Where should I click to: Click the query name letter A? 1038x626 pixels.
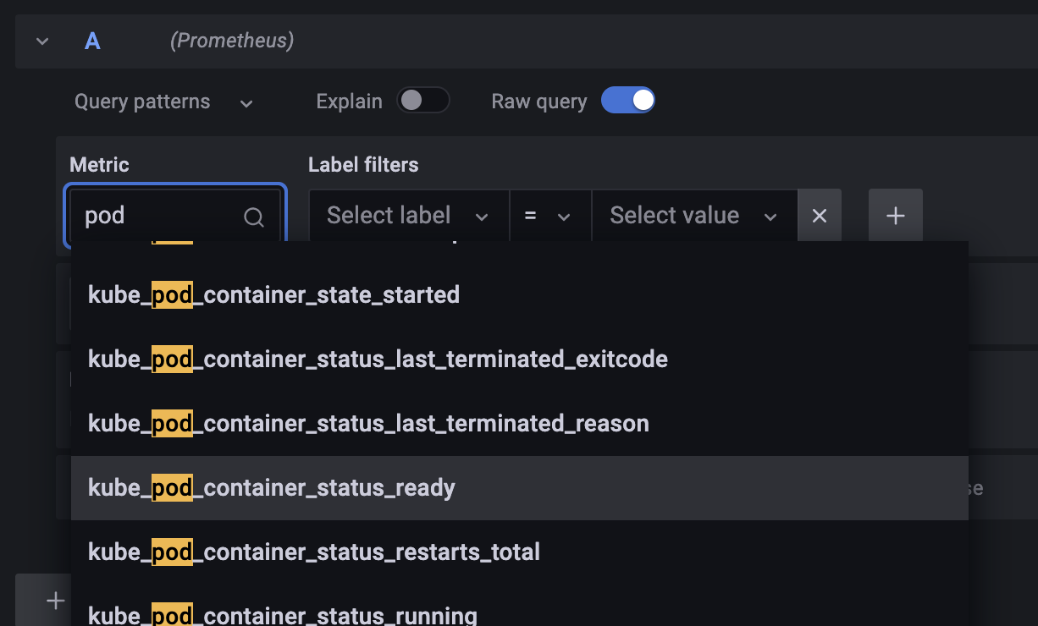92,41
